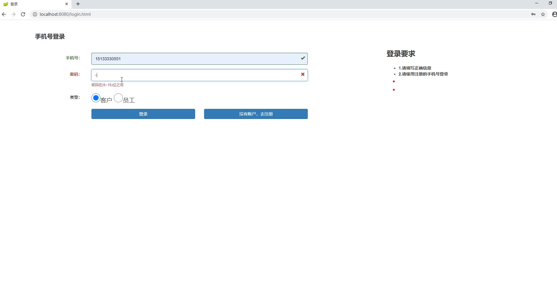This screenshot has height=303, width=557.
Task: Select the 员工 radio button
Action: click(118, 98)
